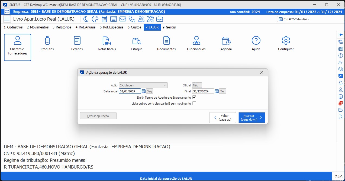Image resolution: width=345 pixels, height=181 pixels.
Task: Click the Data inicial date field
Action: click(130, 91)
